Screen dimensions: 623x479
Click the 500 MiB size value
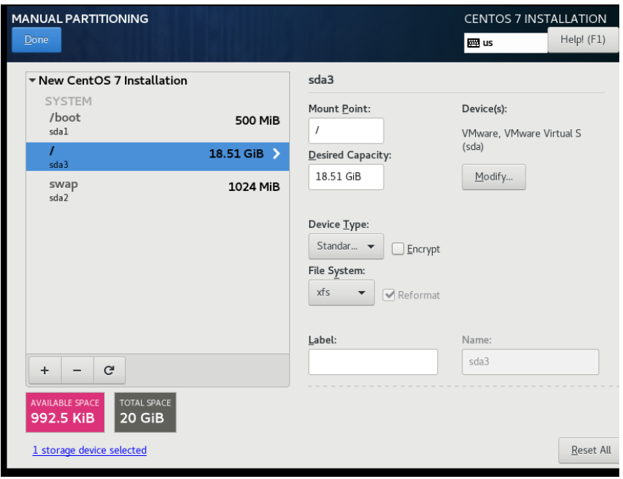pos(257,120)
